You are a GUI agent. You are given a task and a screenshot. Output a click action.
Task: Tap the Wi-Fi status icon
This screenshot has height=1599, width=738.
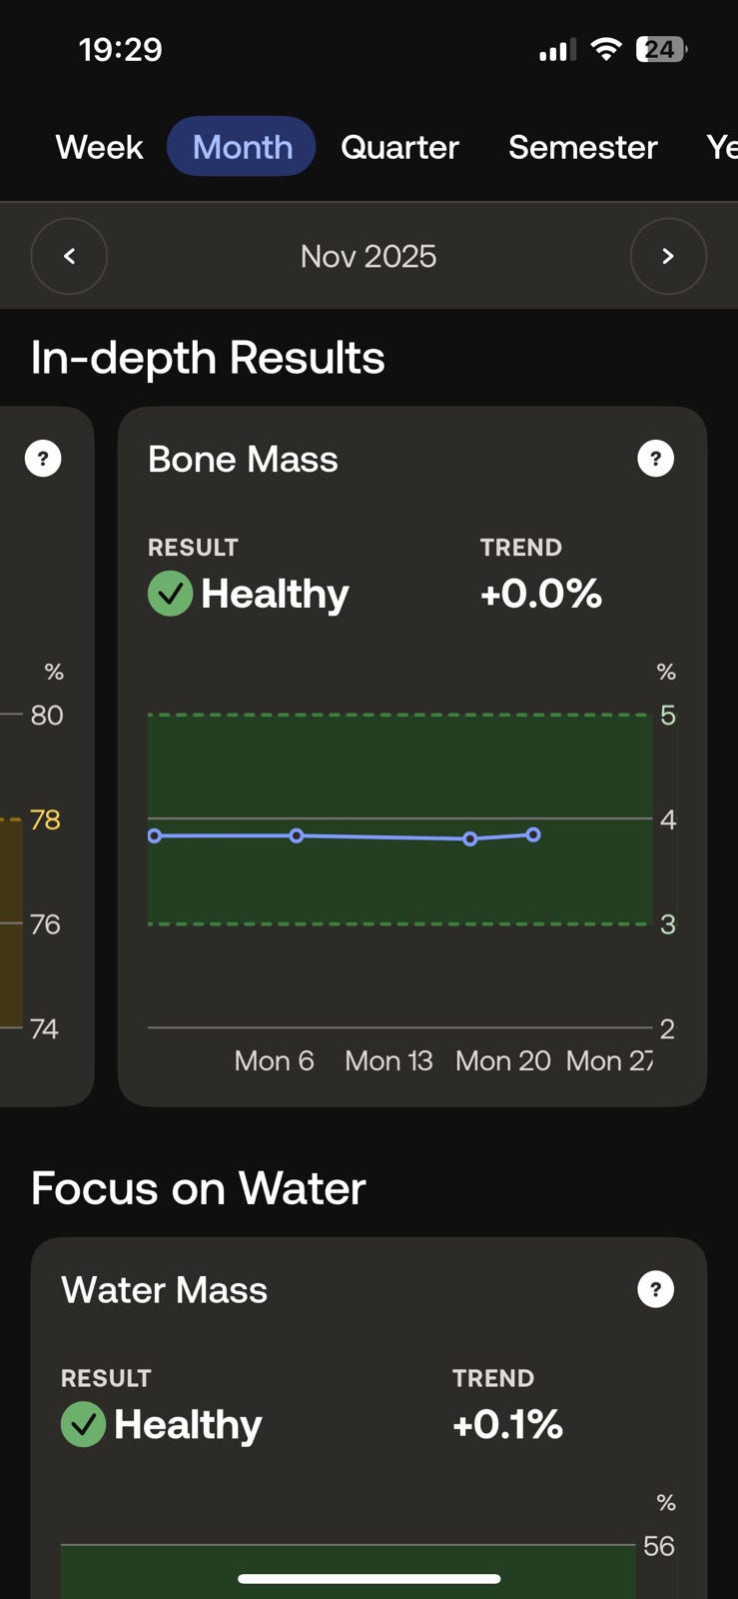[x=605, y=49]
